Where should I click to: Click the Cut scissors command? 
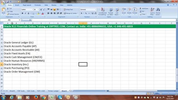coord(9,9)
